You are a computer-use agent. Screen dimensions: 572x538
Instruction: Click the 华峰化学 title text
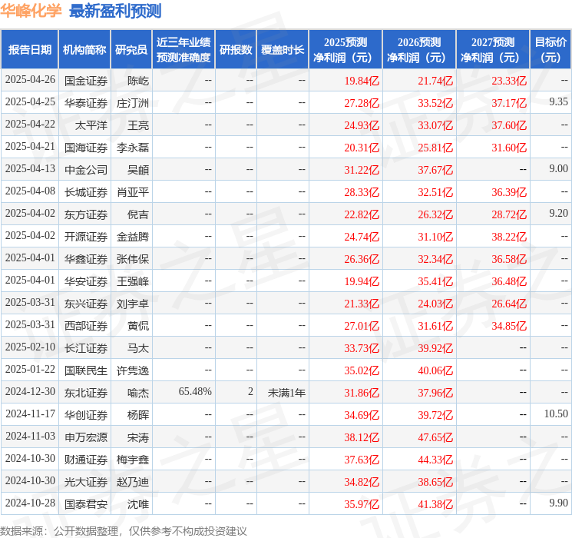click(31, 11)
